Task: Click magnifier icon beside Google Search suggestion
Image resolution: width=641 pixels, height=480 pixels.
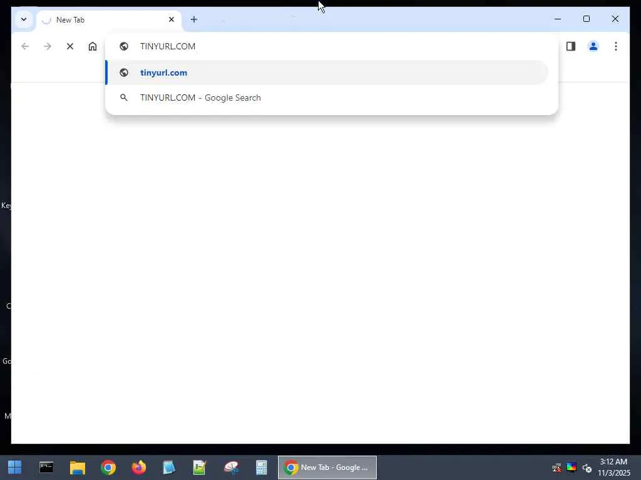Action: (123, 97)
